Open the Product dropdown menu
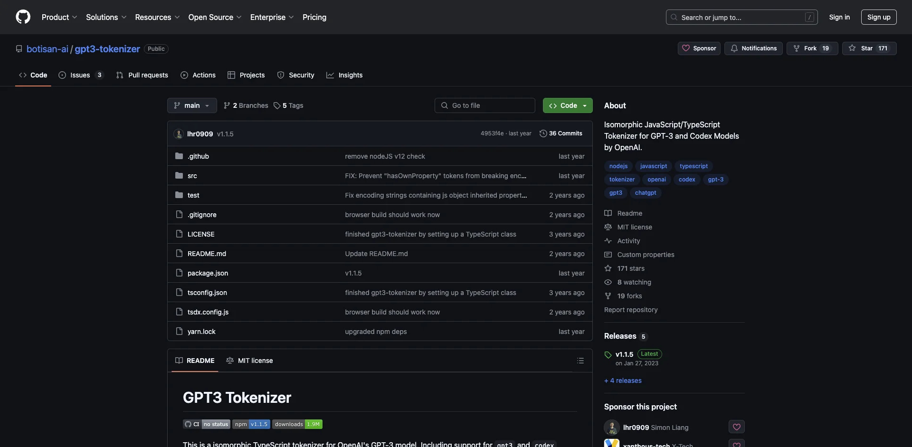Image resolution: width=912 pixels, height=447 pixels. [x=59, y=17]
